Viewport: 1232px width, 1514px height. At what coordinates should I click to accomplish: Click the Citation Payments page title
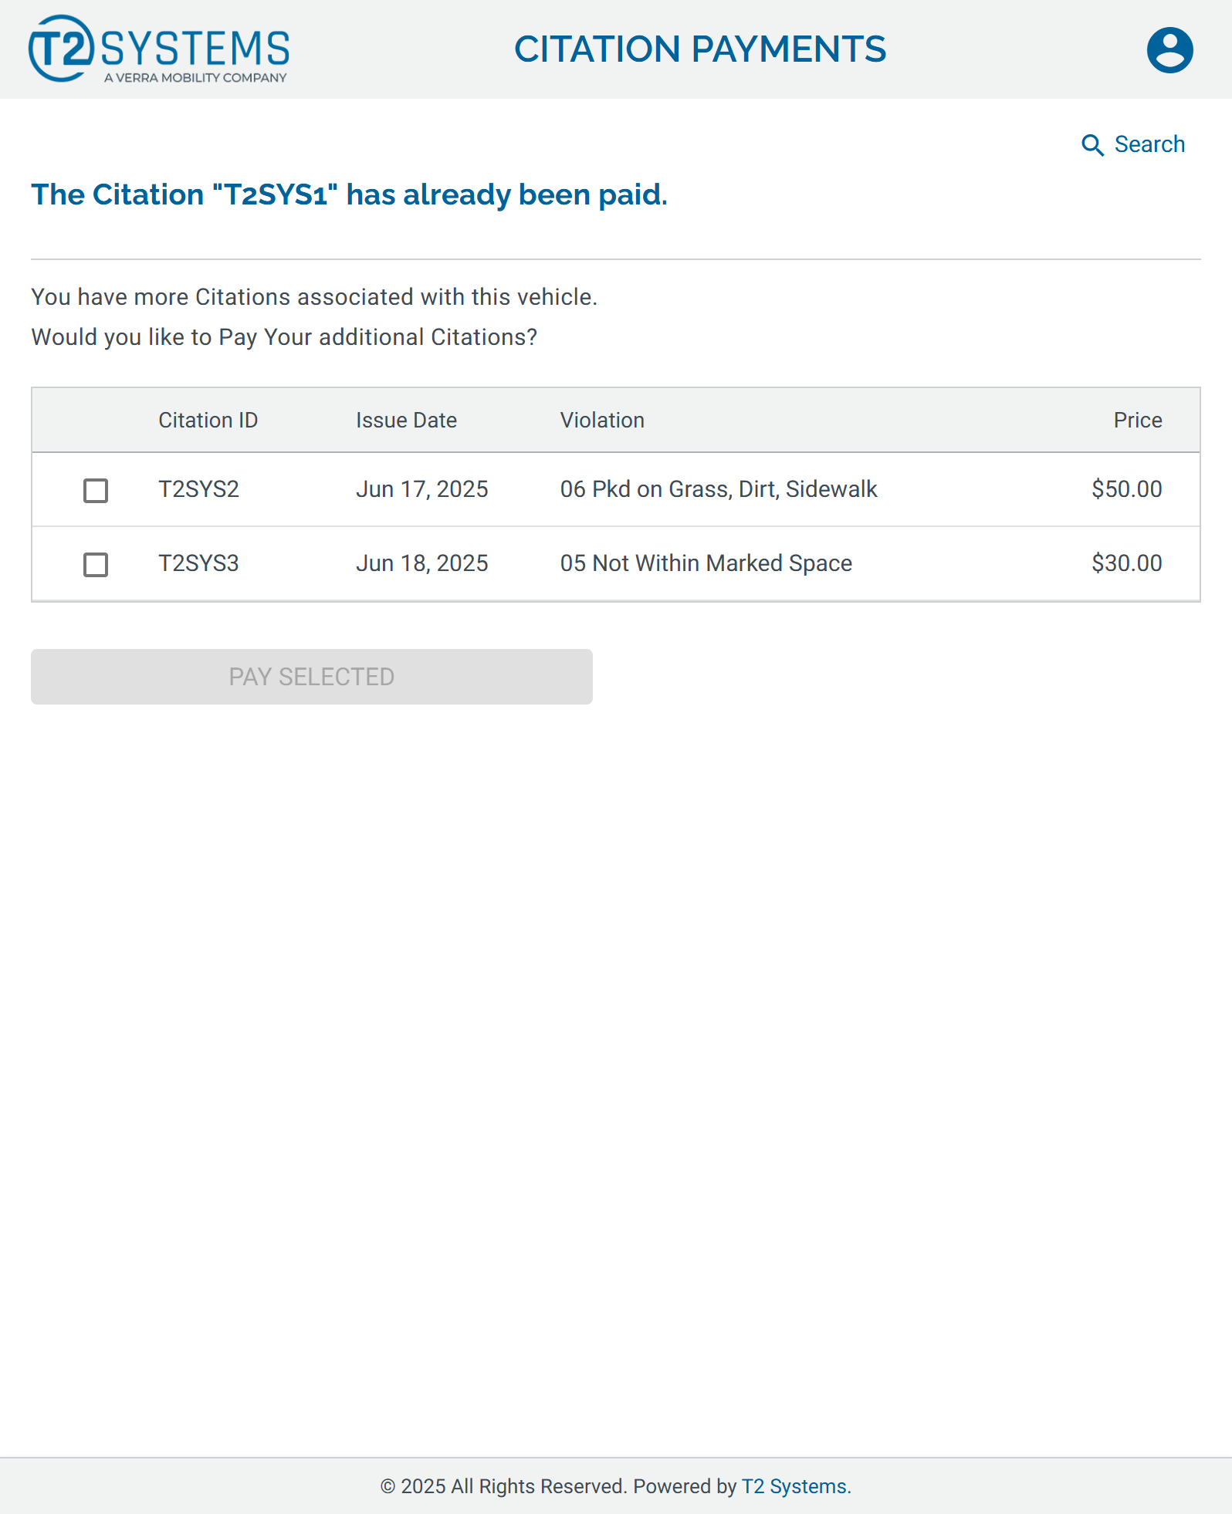[x=699, y=49]
